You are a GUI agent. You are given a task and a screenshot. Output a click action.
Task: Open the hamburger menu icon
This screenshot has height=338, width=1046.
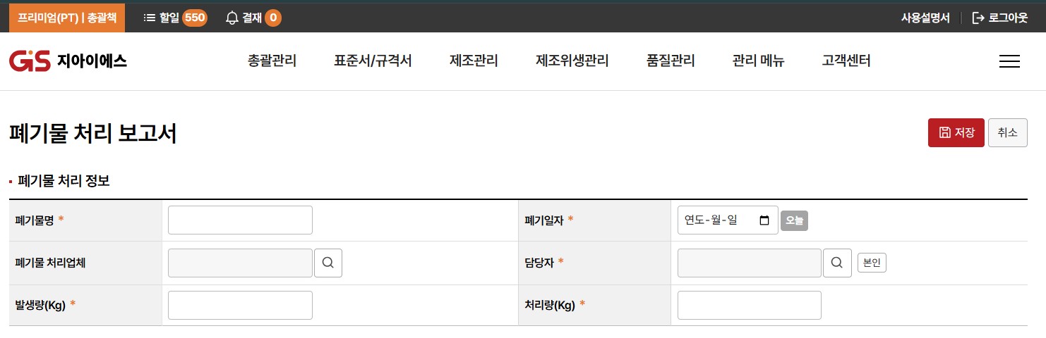click(x=1009, y=61)
